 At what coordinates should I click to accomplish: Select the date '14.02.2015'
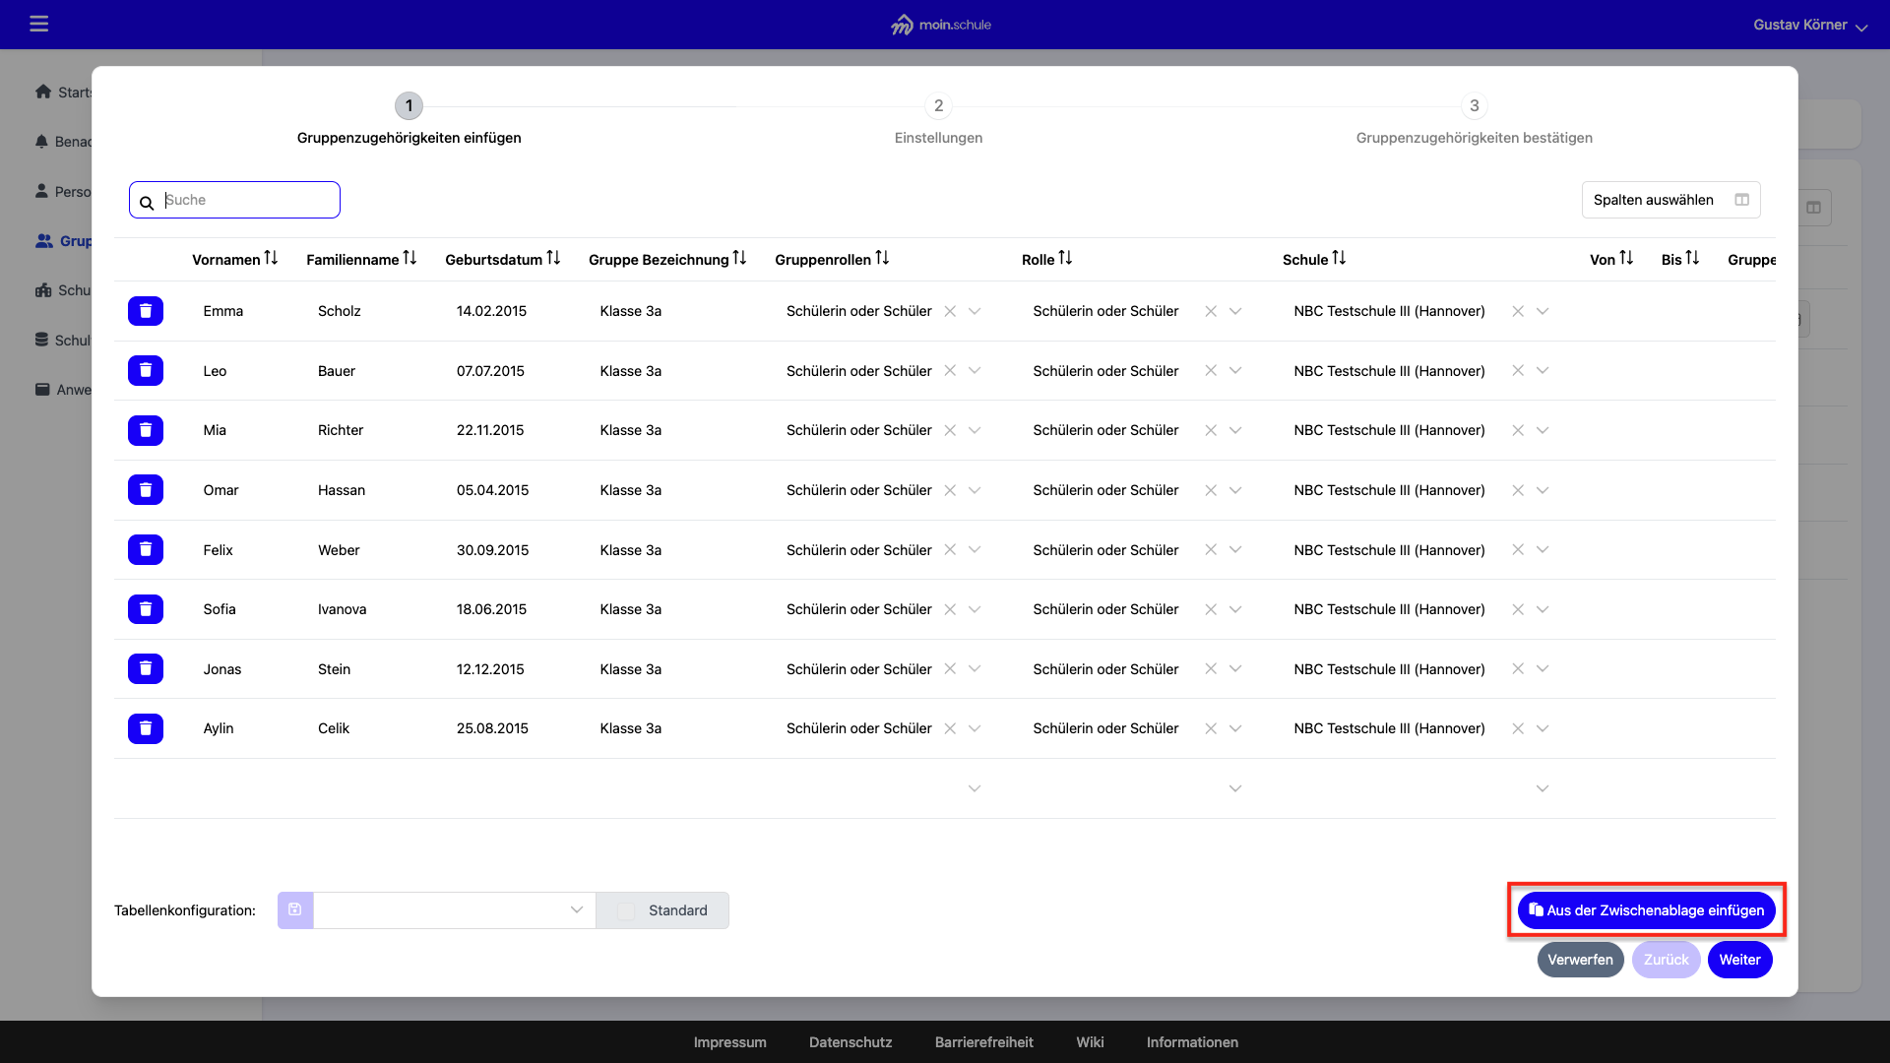pyautogui.click(x=491, y=311)
